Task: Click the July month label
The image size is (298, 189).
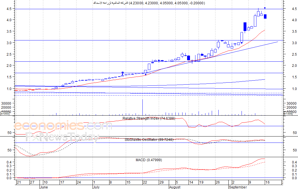Action: (x=96, y=187)
